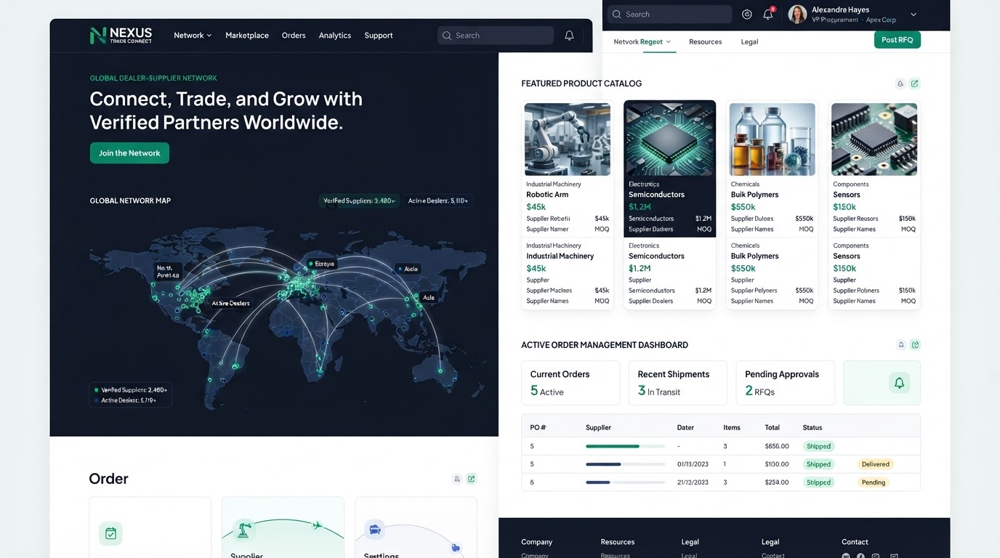Viewport: 1000px width, 558px height.
Task: Click the target settings icon beside the profile search
Action: click(747, 14)
